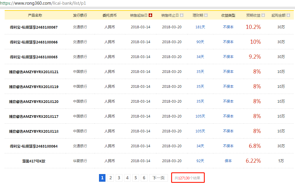Screen dimensions: 295x184
Task: Click the 181天 term value
Action: (x=200, y=27)
